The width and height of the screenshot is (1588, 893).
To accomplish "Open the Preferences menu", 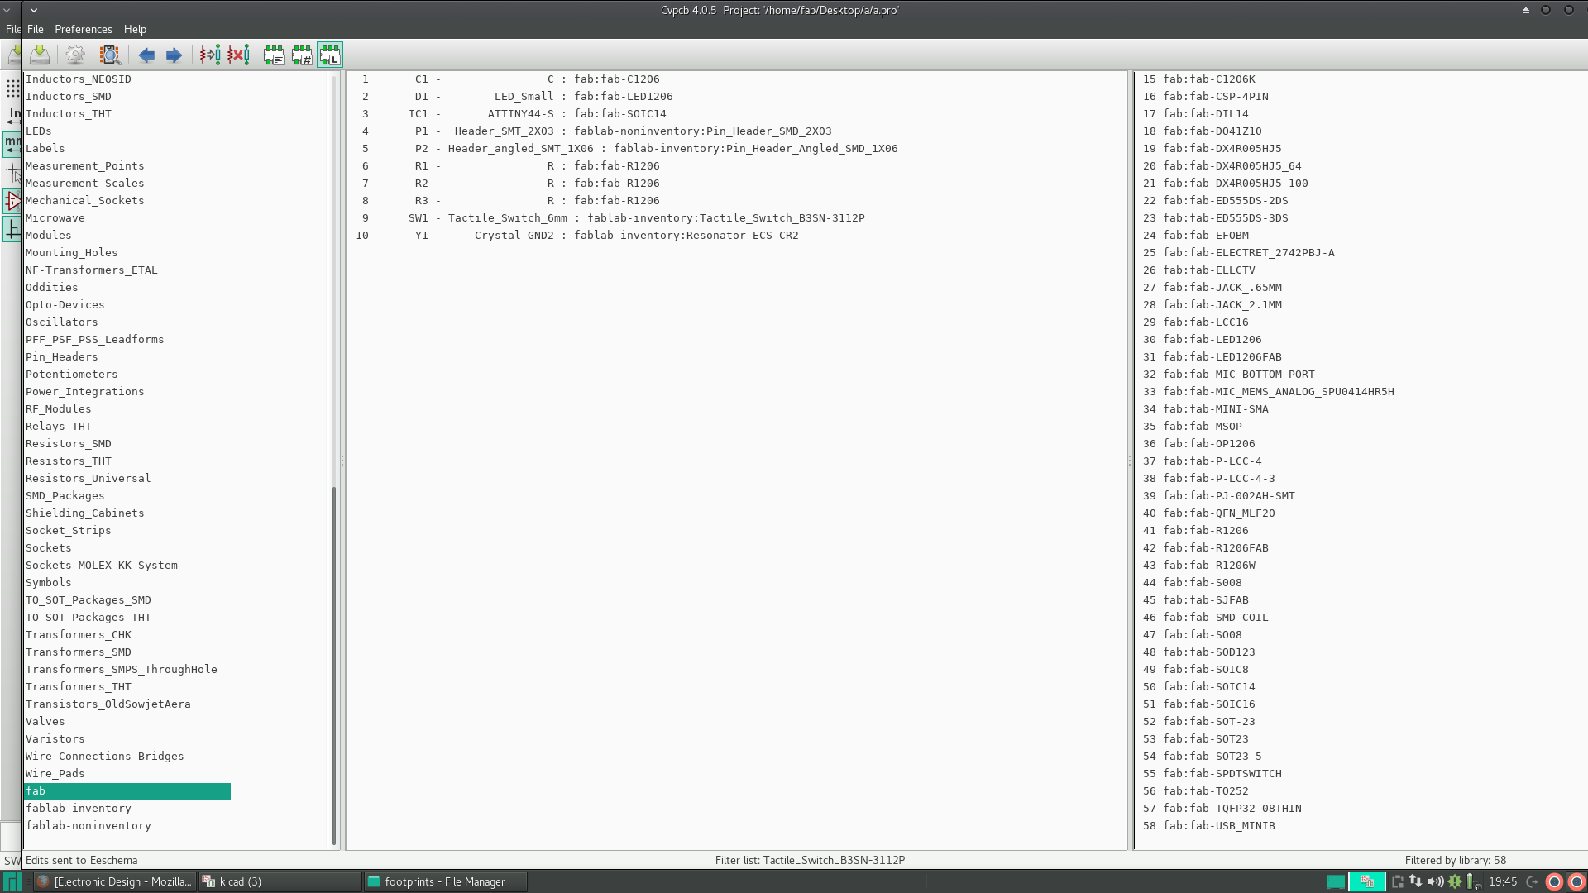I will pyautogui.click(x=83, y=29).
